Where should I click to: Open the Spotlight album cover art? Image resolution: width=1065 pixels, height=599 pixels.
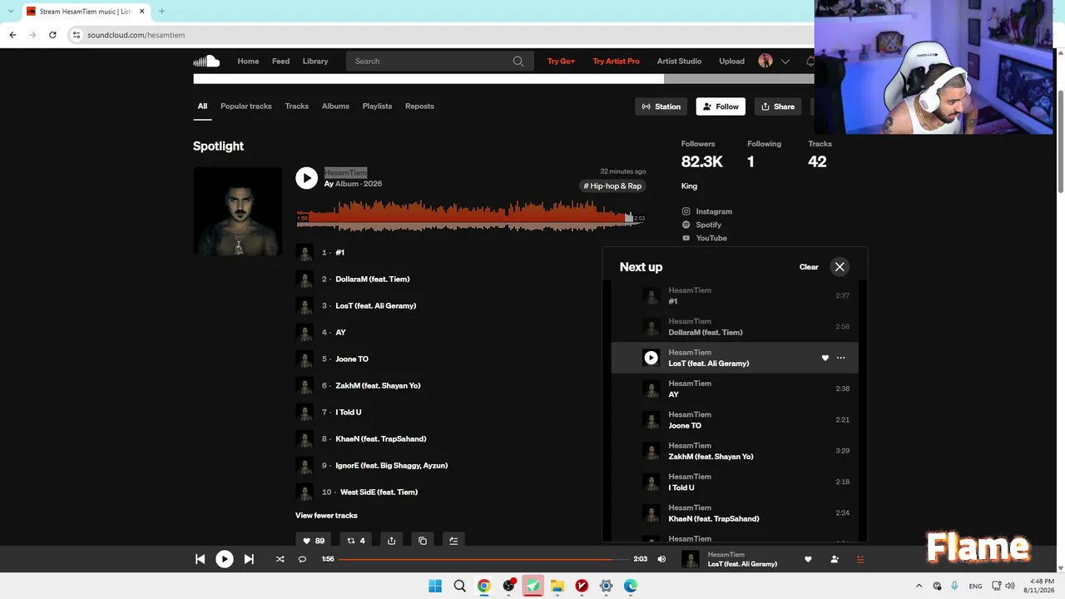pyautogui.click(x=237, y=211)
